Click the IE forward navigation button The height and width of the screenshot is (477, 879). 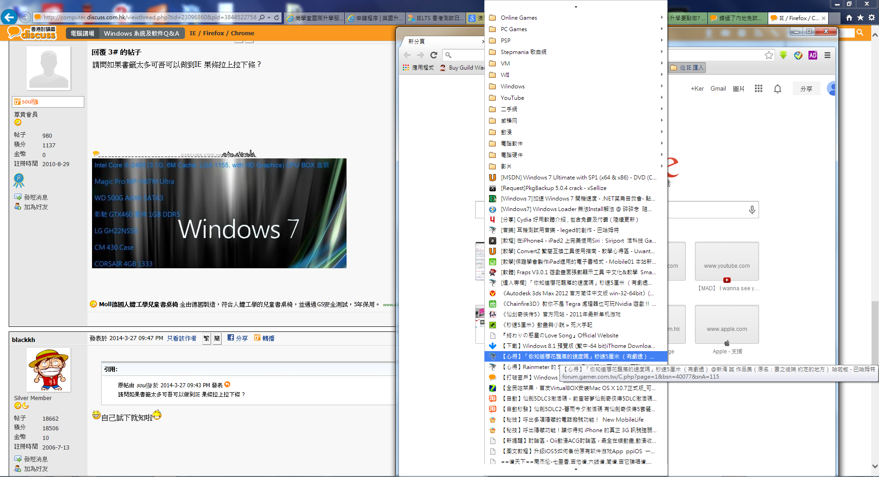point(25,17)
